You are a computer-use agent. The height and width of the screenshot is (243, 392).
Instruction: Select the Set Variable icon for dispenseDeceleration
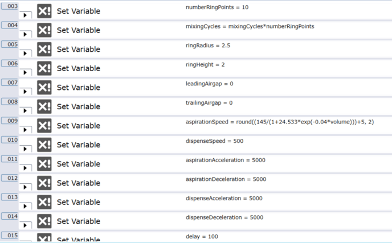44,221
